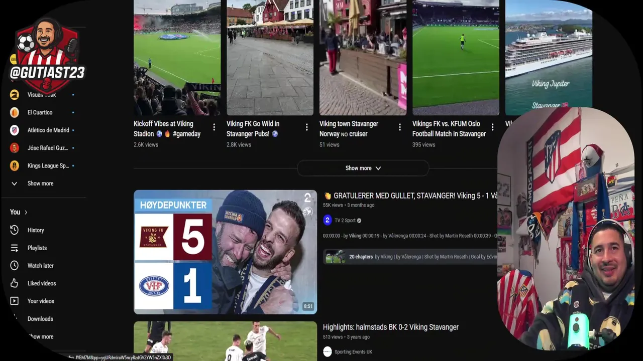Image resolution: width=643 pixels, height=361 pixels.
Task: Open Viking town Stavanger Norway title
Action: (349, 129)
